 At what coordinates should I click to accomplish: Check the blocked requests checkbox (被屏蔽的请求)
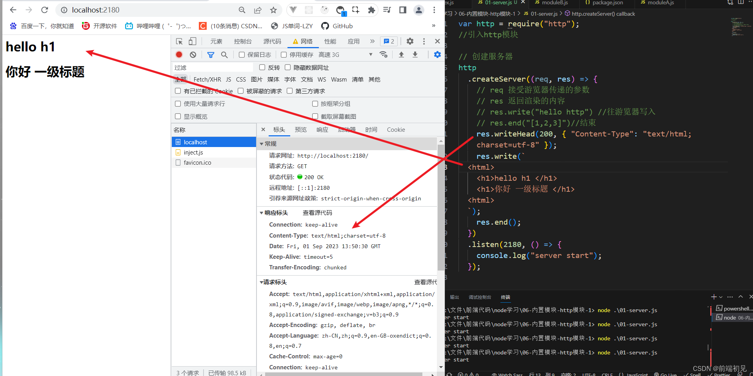[240, 91]
